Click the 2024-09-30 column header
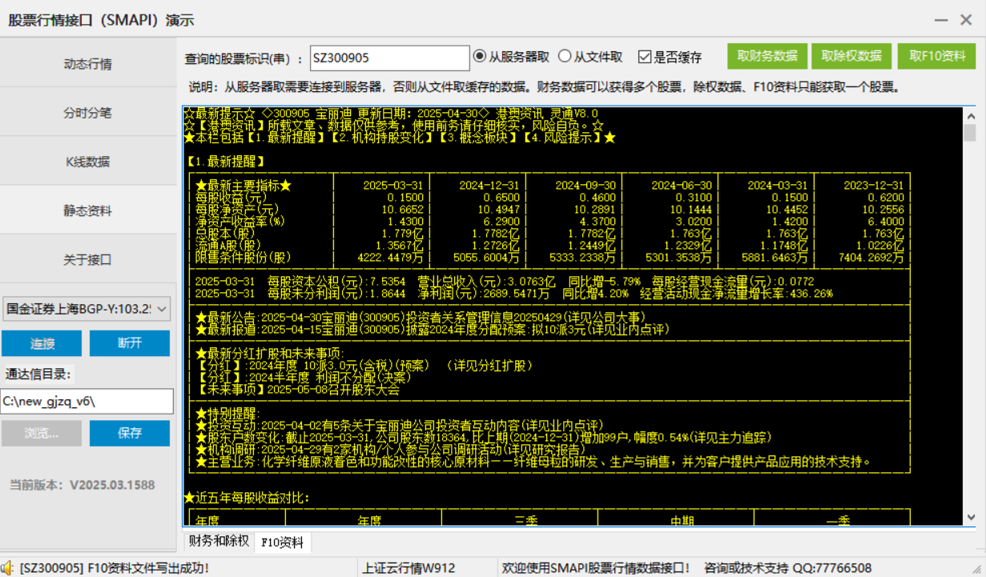 (586, 185)
